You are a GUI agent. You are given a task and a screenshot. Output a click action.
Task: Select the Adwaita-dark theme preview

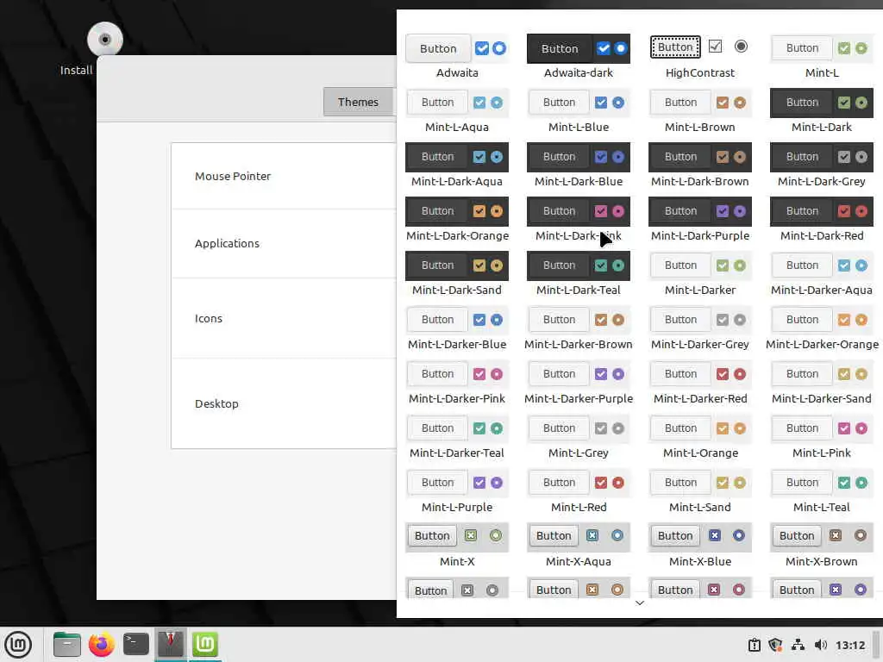coord(579,57)
